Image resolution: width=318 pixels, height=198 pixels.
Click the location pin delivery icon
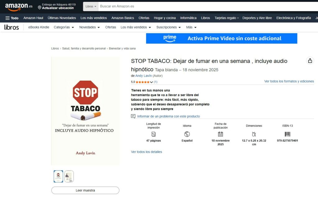[39, 7]
